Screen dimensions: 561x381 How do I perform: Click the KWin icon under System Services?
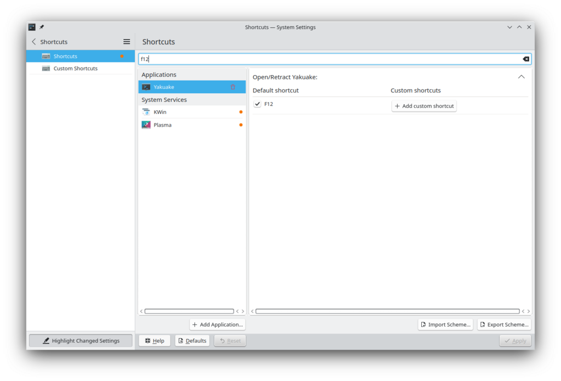click(x=146, y=112)
